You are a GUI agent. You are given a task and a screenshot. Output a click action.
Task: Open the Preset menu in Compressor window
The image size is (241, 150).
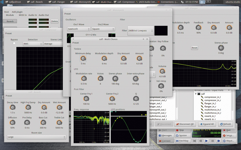pyautogui.click(x=9, y=33)
